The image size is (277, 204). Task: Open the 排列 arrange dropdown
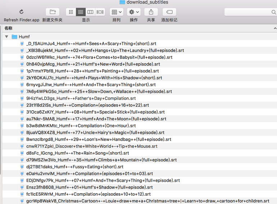(x=117, y=12)
